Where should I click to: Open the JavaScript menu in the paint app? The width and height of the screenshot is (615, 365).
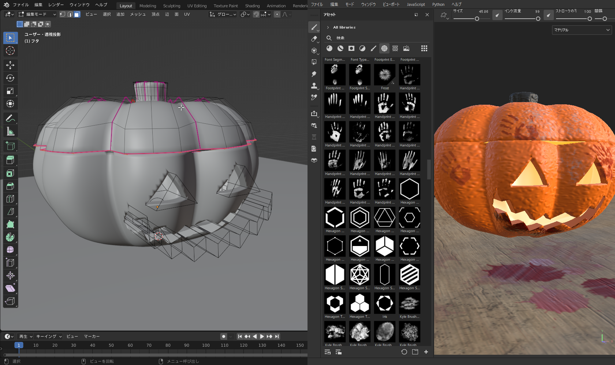point(415,4)
